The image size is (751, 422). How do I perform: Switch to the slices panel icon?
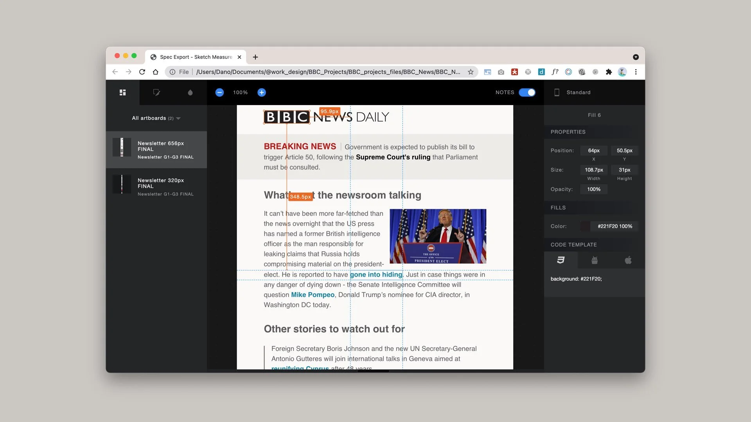coord(156,93)
